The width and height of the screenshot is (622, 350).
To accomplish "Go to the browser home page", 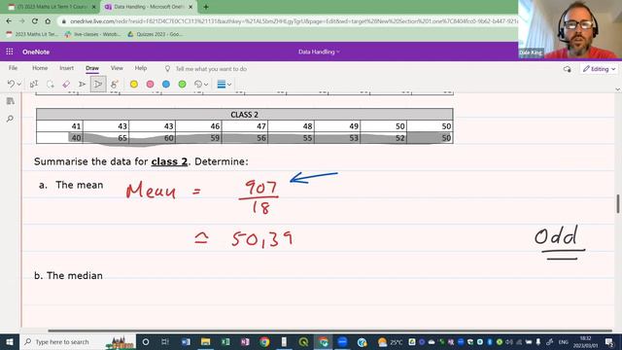I will coord(48,21).
